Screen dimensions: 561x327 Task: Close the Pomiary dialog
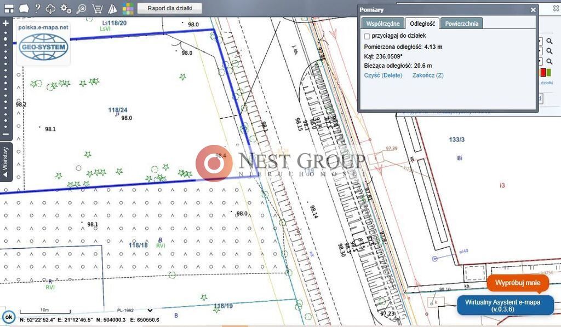coord(533,10)
